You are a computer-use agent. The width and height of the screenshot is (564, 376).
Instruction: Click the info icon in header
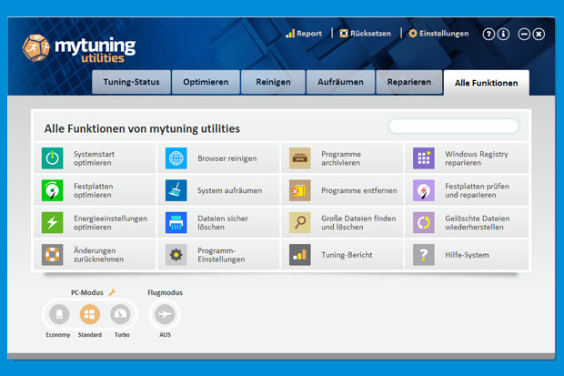tap(503, 34)
